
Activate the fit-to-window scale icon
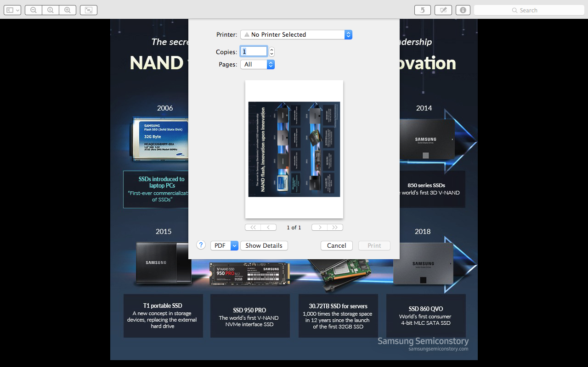click(88, 10)
